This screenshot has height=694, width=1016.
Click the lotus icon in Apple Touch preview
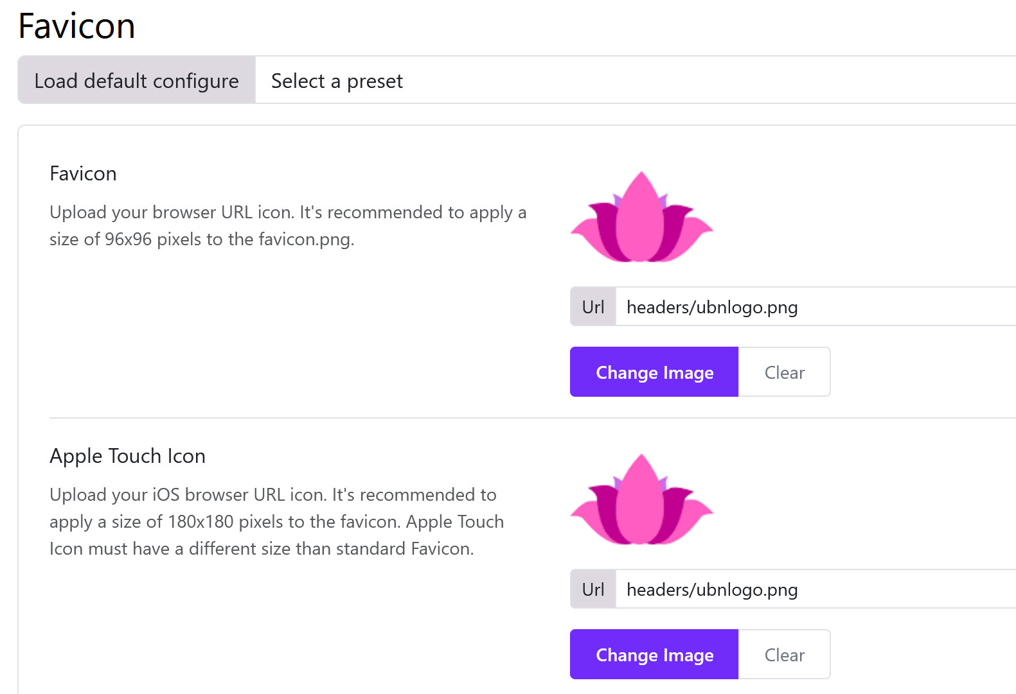tap(641, 501)
